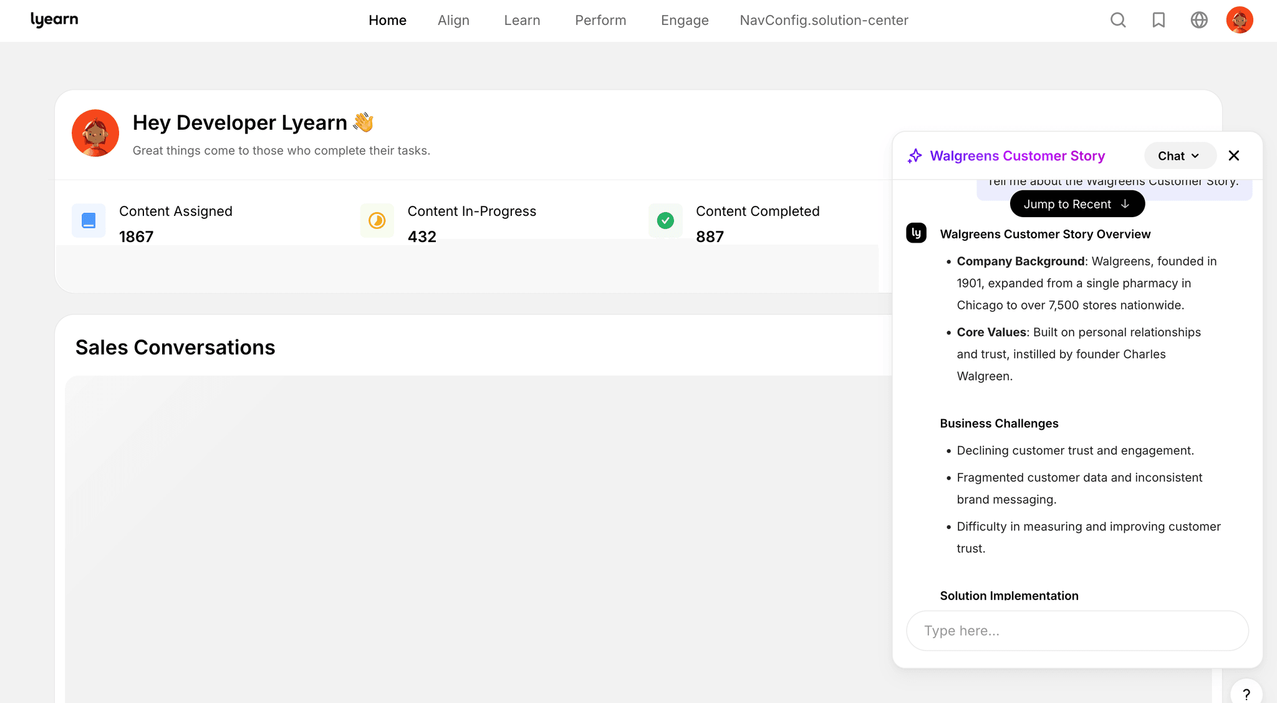Click the Content Completed label
Viewport: 1277px width, 703px height.
pos(758,211)
